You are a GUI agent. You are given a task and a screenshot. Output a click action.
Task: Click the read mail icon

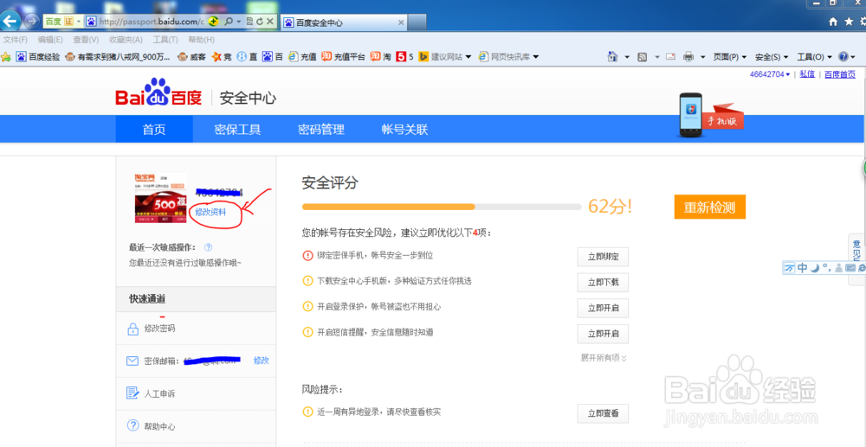(671, 56)
